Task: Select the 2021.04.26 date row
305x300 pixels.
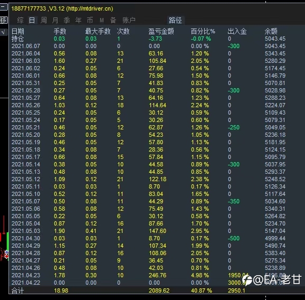Action: [x=26, y=268]
